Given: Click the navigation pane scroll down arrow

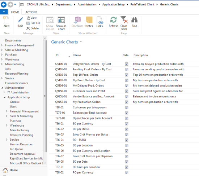Looking at the screenshot, I should [45, 163].
